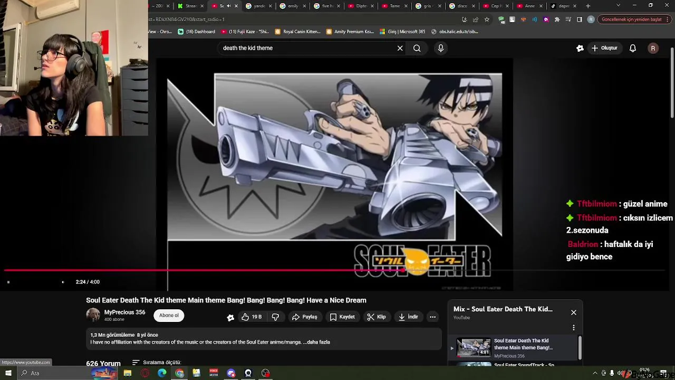Open the MyPrecious 356 channel name link

[124, 312]
